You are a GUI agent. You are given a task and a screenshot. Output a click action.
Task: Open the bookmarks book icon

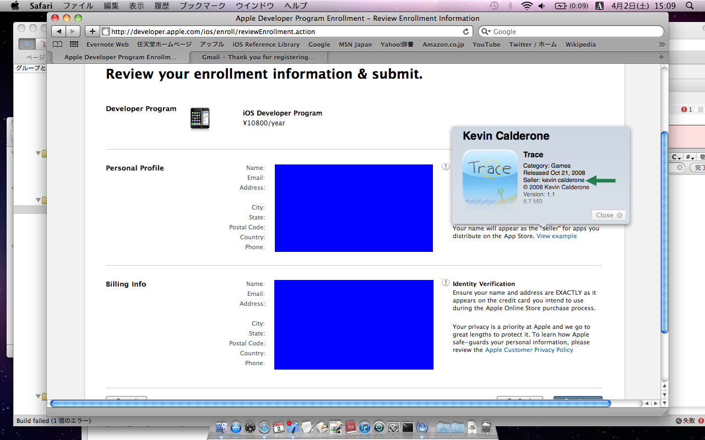tap(58, 45)
